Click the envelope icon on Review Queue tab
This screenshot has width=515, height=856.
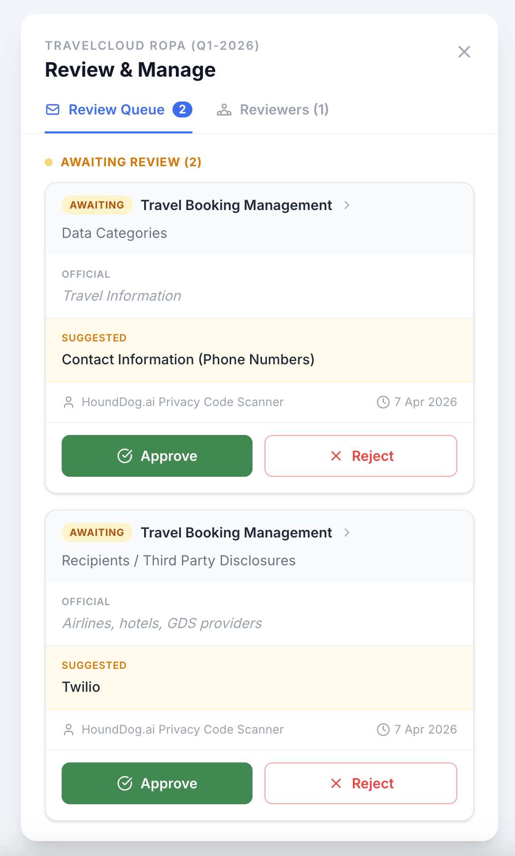[53, 109]
